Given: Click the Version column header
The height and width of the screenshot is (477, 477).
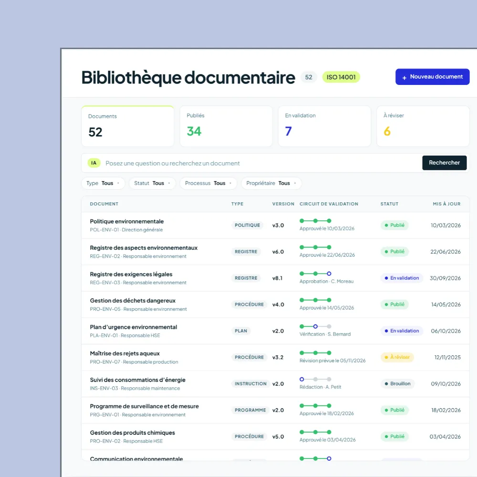Looking at the screenshot, I should tap(283, 204).
